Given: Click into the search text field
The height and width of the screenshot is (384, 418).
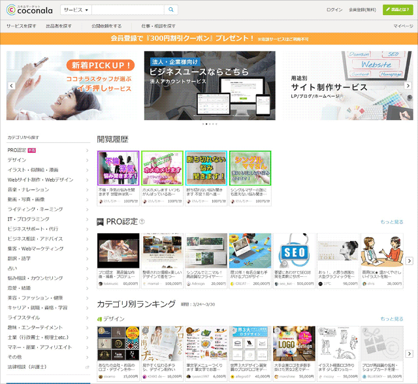Looking at the screenshot, I should 127,10.
